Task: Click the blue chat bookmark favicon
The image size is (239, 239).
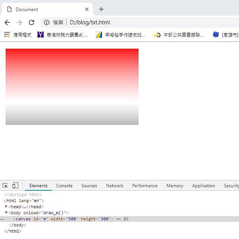Action: (215, 35)
